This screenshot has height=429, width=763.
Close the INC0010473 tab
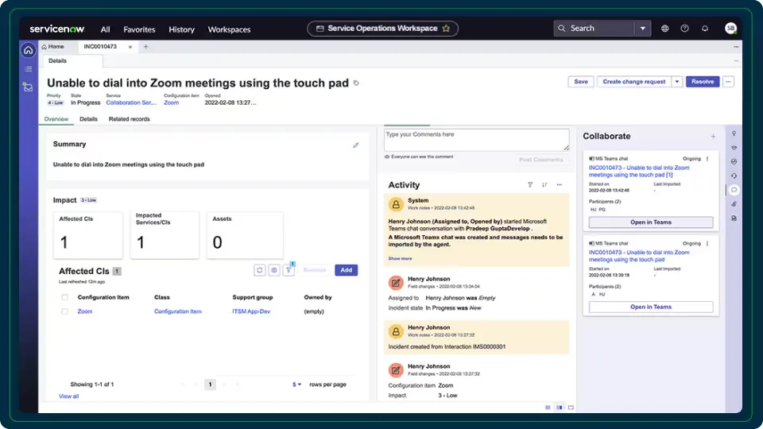pyautogui.click(x=130, y=47)
